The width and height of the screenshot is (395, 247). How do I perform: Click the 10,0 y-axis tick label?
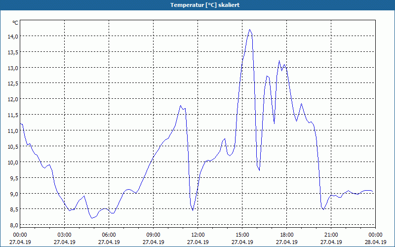pyautogui.click(x=13, y=162)
